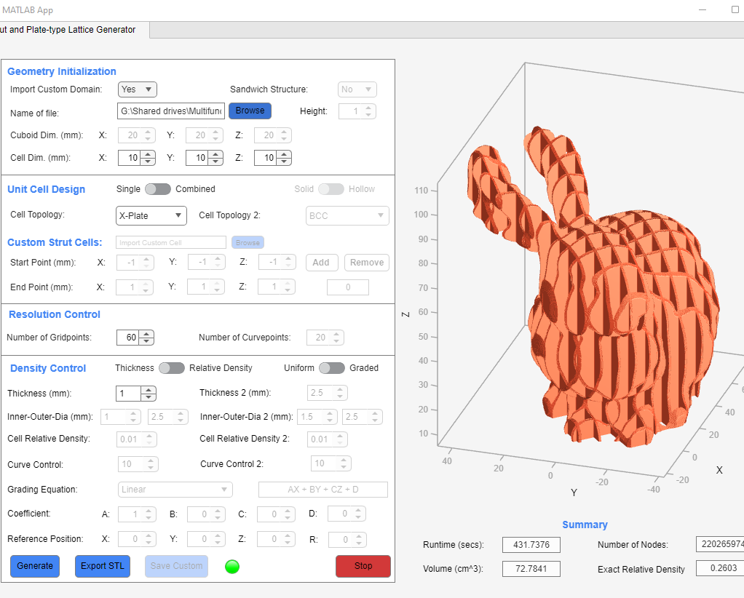Click the Save Custom button
The width and height of the screenshot is (744, 598).
(x=176, y=566)
